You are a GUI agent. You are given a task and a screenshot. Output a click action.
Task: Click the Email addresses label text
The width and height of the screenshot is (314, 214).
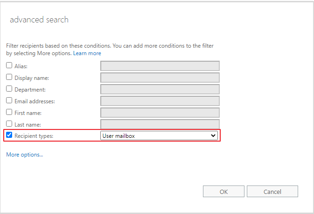click(x=35, y=101)
